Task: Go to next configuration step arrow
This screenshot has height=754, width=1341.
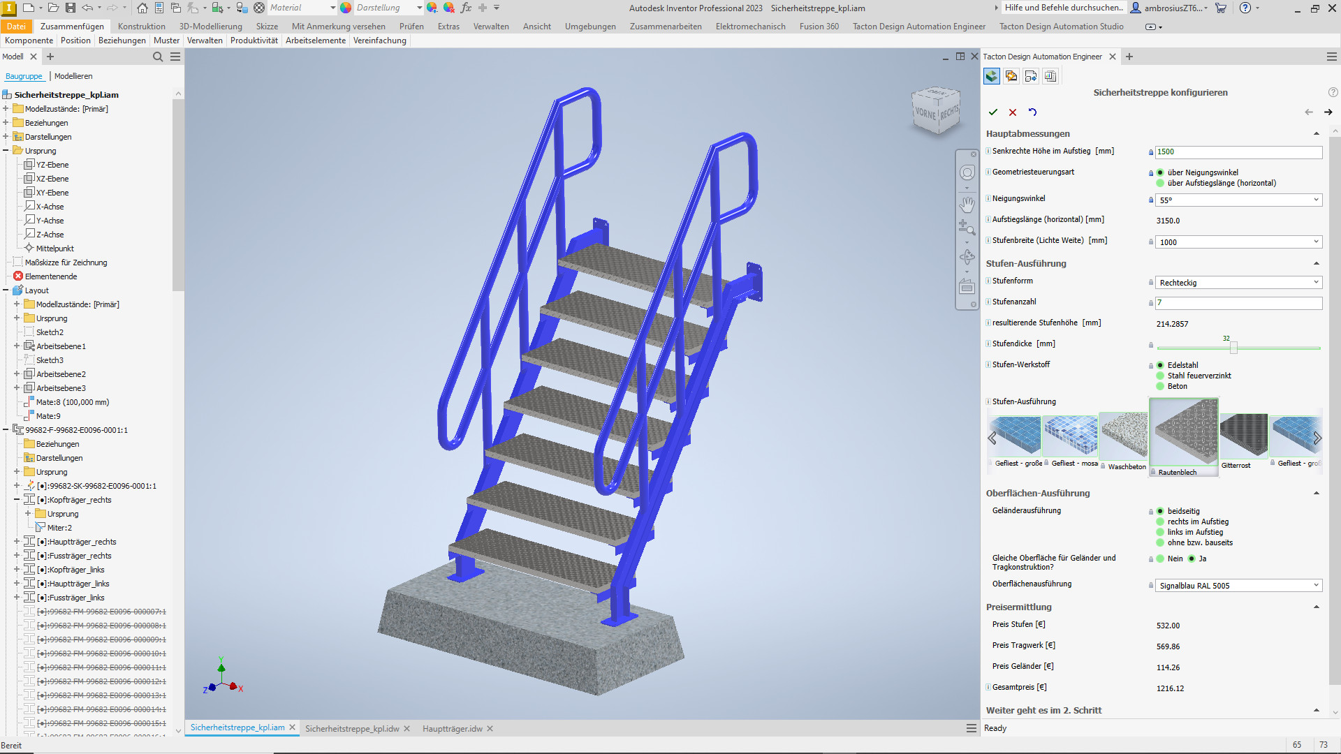Action: (x=1328, y=112)
